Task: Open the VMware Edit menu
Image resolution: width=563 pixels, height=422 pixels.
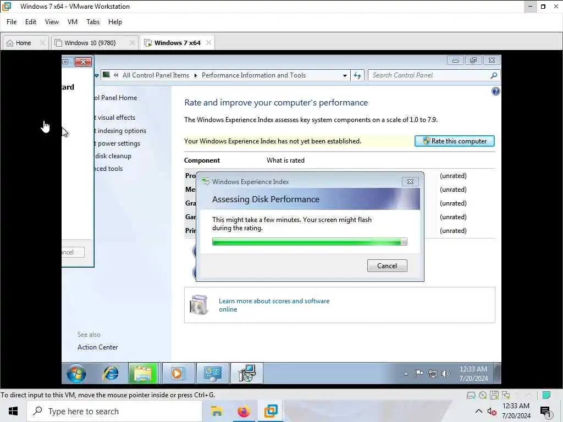Action: [31, 22]
